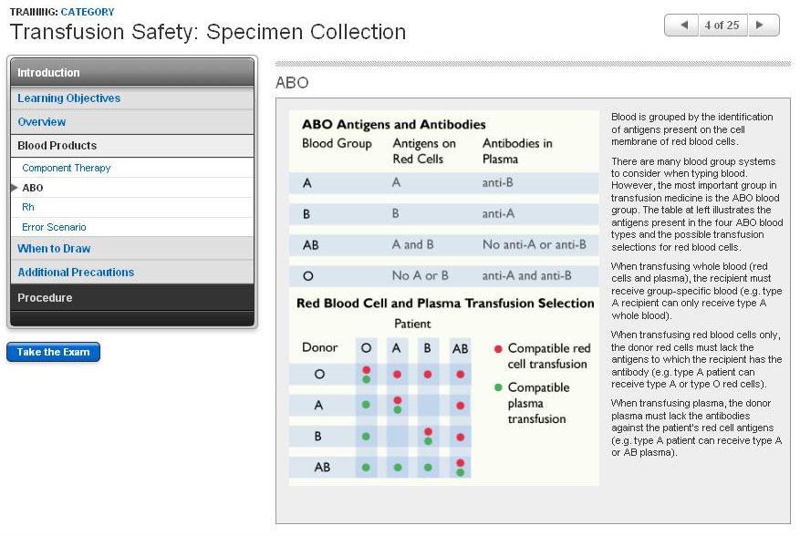
Task: Select the Rh subtopic
Action: tap(28, 208)
